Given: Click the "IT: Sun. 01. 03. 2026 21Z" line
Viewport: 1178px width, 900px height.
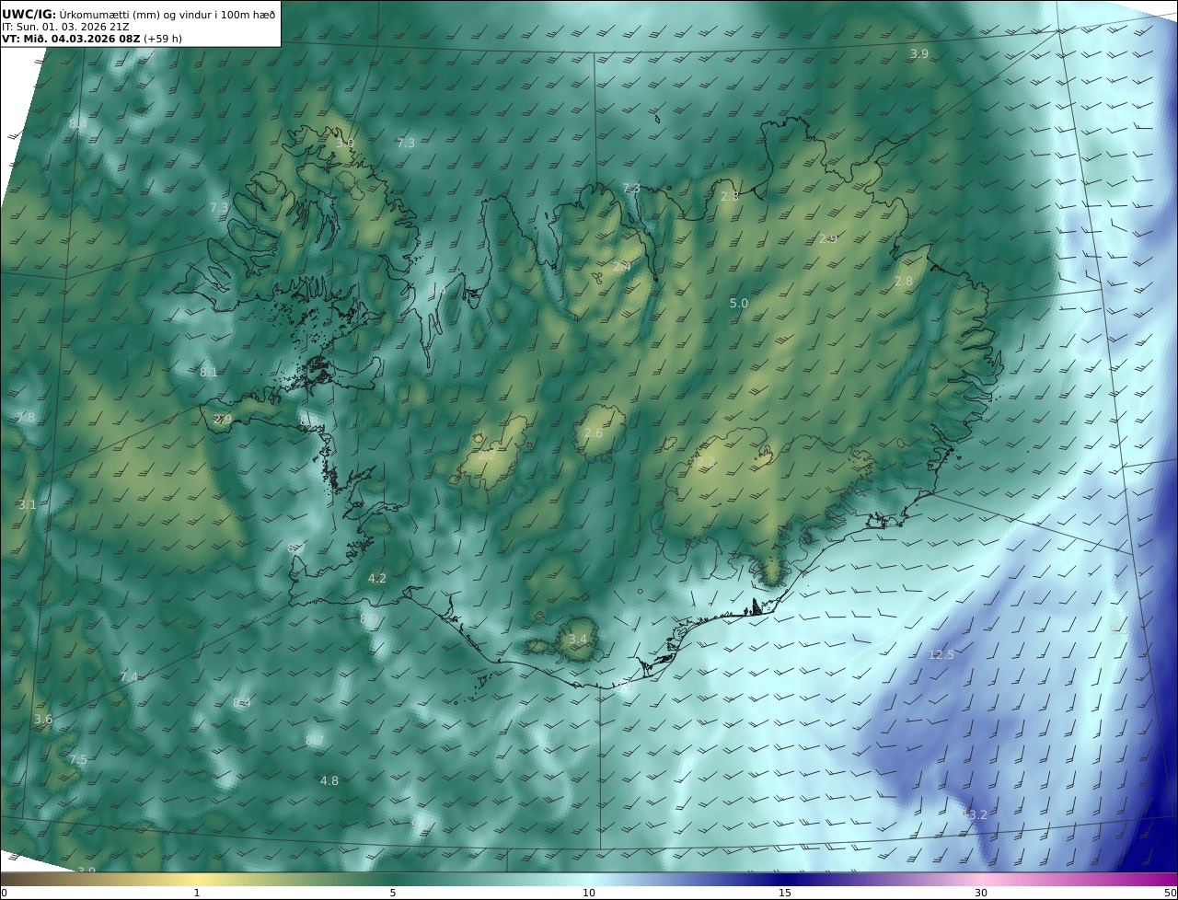Looking at the screenshot, I should pyautogui.click(x=66, y=27).
